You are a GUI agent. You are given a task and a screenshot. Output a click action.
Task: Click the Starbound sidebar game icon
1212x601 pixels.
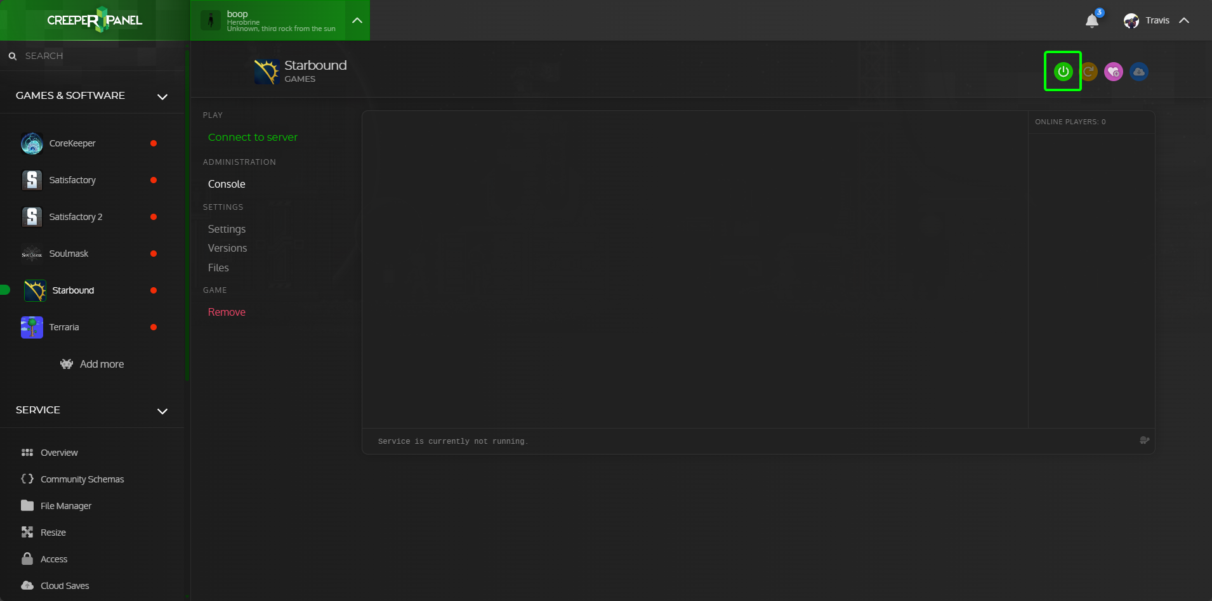click(x=35, y=290)
